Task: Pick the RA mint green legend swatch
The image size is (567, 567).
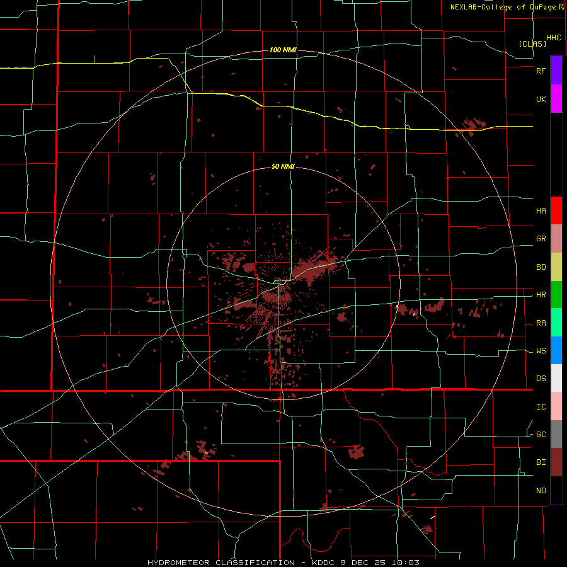Action: pos(556,323)
